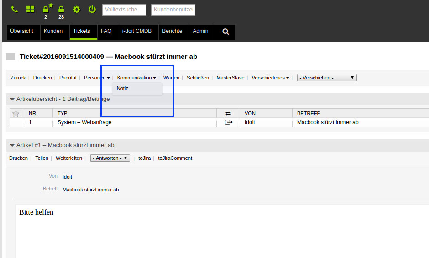This screenshot has width=429, height=258.
Task: Click Idoit in the VON column
Action: coord(250,122)
